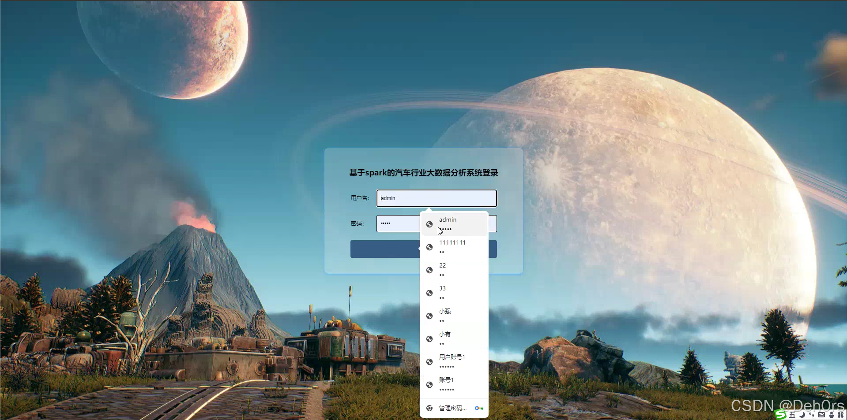
Task: Choose the saved account named 22
Action: [454, 270]
